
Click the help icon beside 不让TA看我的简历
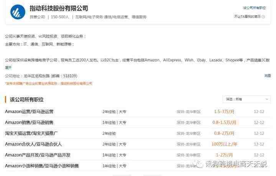264,16
